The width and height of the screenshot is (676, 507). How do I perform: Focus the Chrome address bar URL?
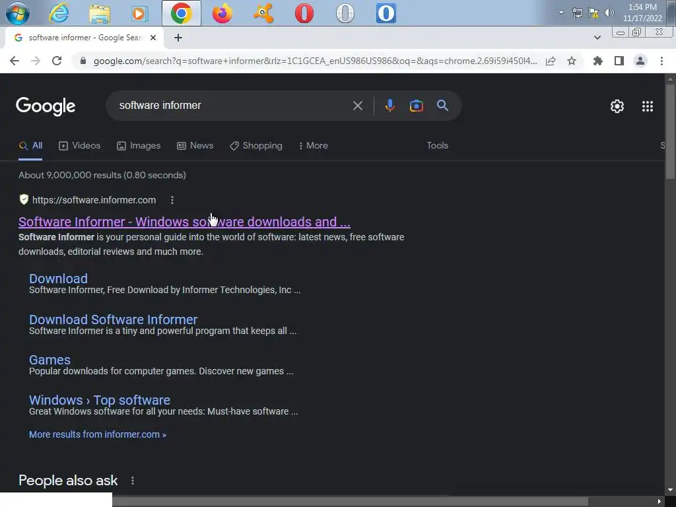[315, 61]
